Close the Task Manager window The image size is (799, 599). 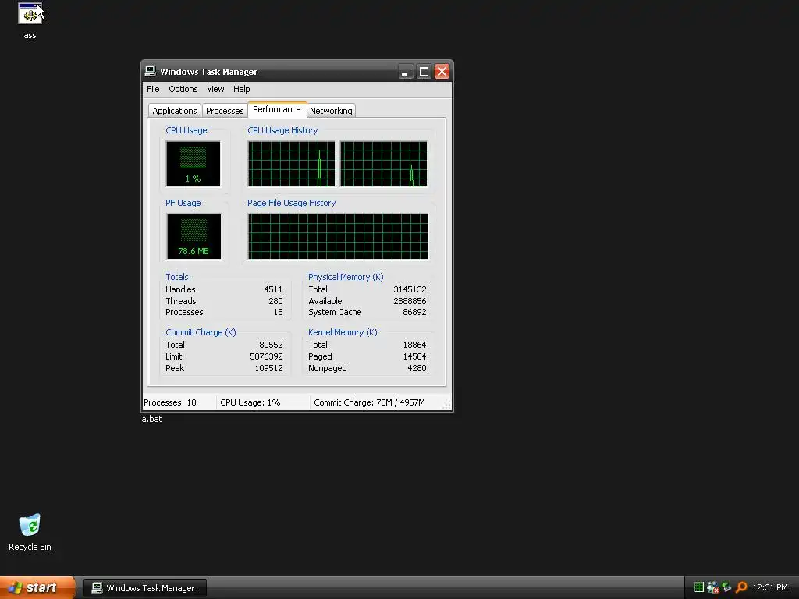pyautogui.click(x=442, y=71)
